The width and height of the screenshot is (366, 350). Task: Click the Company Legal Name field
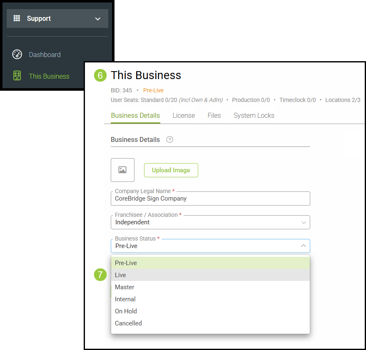pyautogui.click(x=210, y=199)
